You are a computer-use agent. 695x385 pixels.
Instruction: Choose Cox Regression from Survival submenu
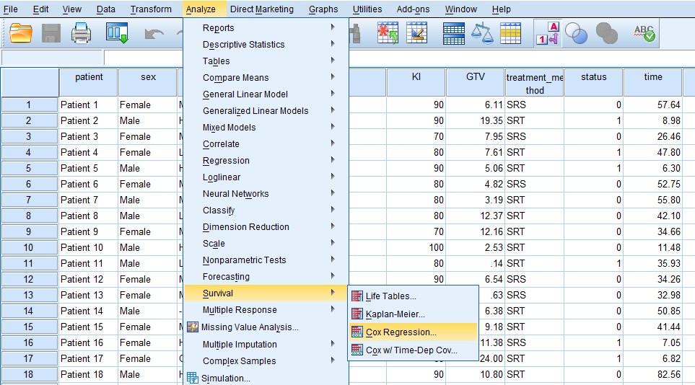click(413, 332)
